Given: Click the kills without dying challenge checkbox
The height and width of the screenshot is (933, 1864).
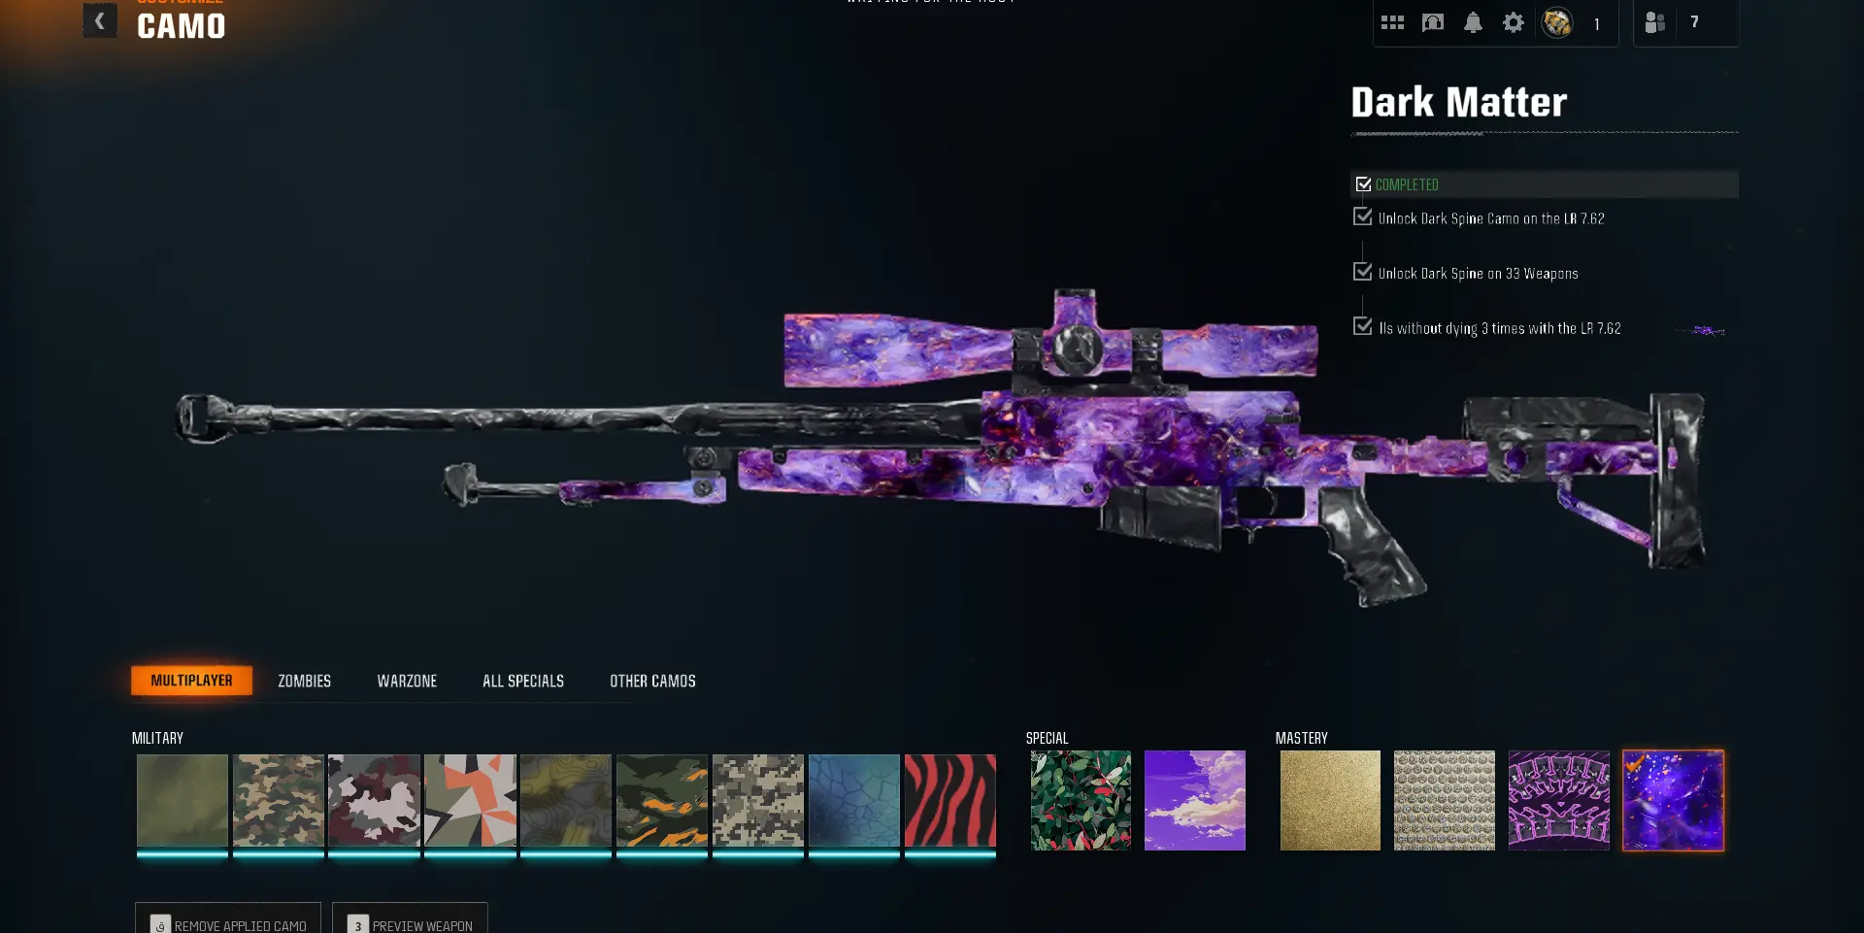Looking at the screenshot, I should [x=1363, y=326].
